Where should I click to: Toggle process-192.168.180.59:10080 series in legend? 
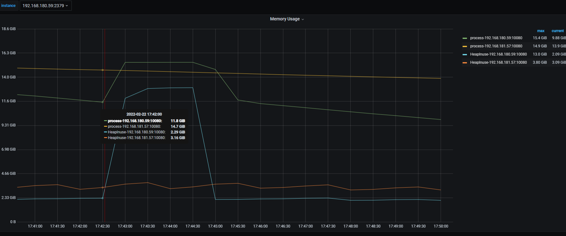tap(496, 38)
